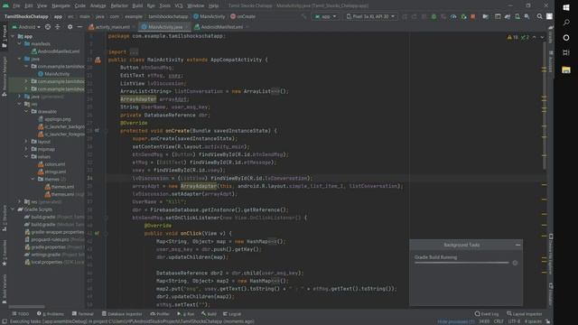Click the Project panel horizontal scrollbar
The image size is (578, 325).
tap(26, 307)
